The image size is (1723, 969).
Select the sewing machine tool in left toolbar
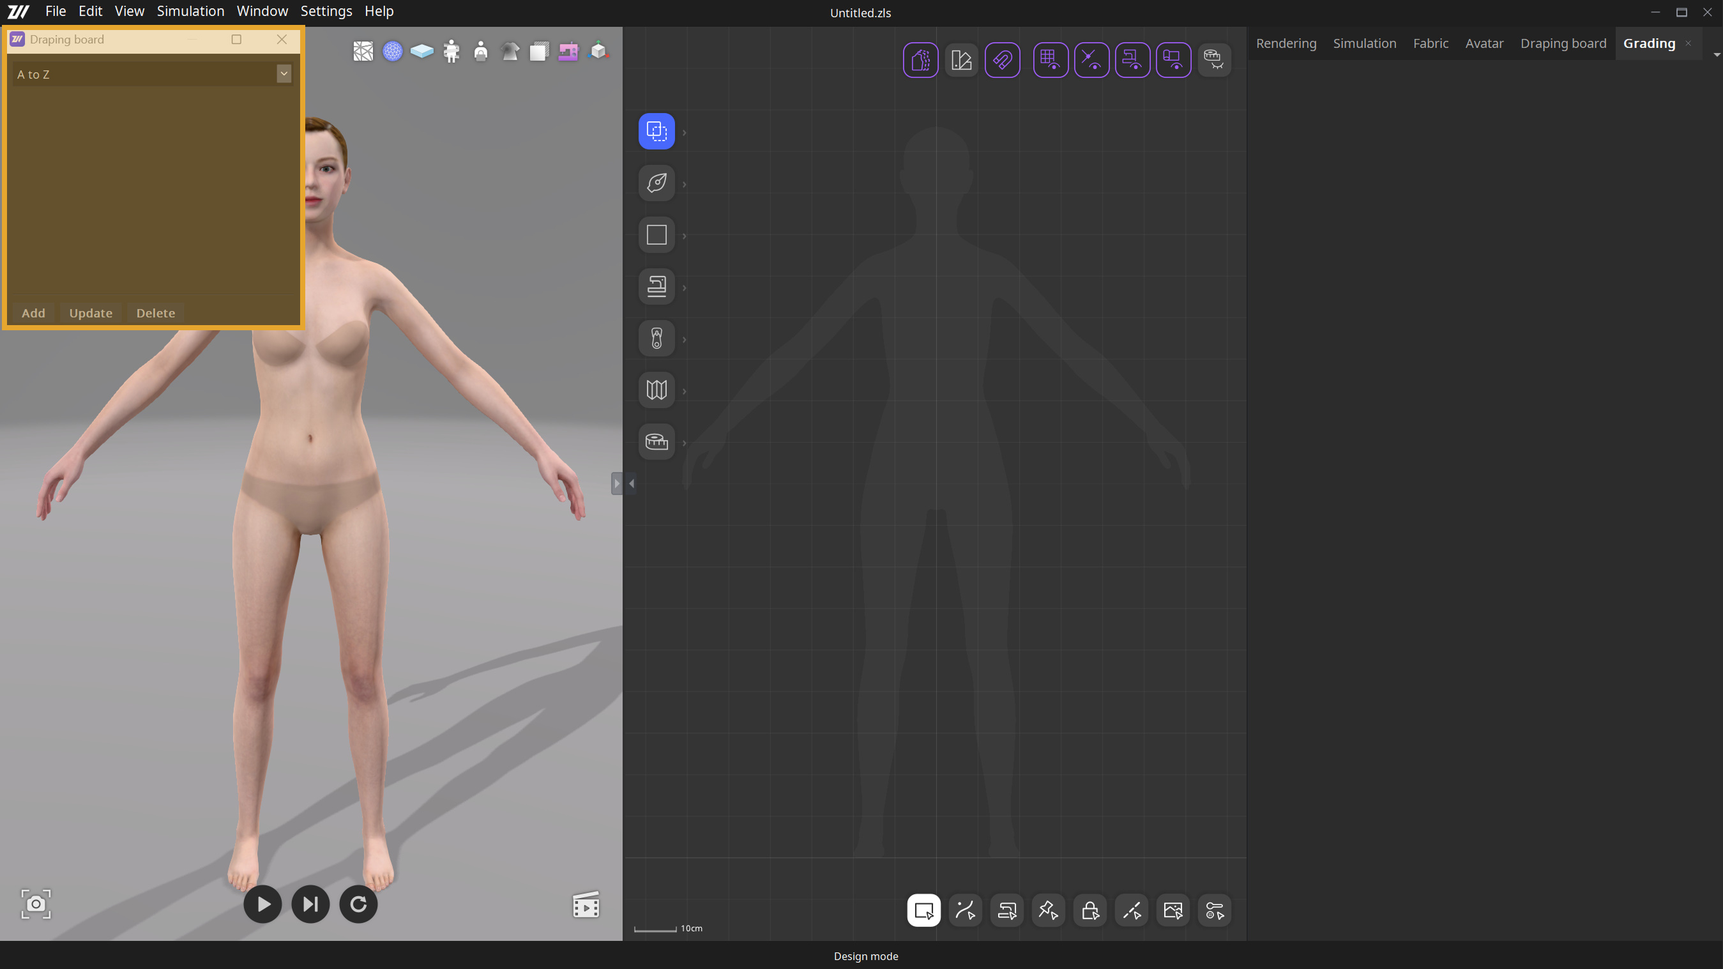pyautogui.click(x=656, y=287)
